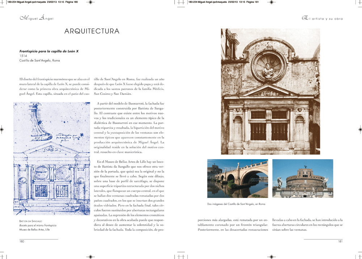Click the paragraph starting "En el Museo de Bellas Artes de Lille"
This screenshot has width=362, height=259.
[x=129, y=196]
